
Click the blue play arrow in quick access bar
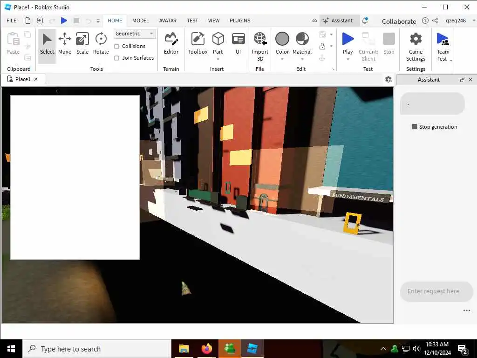coord(64,21)
